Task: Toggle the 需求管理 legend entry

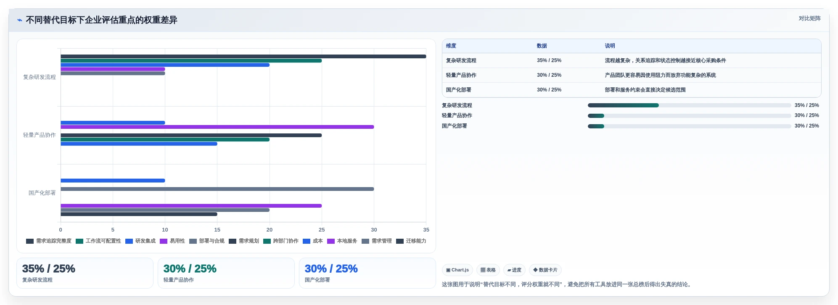Action: 377,241
